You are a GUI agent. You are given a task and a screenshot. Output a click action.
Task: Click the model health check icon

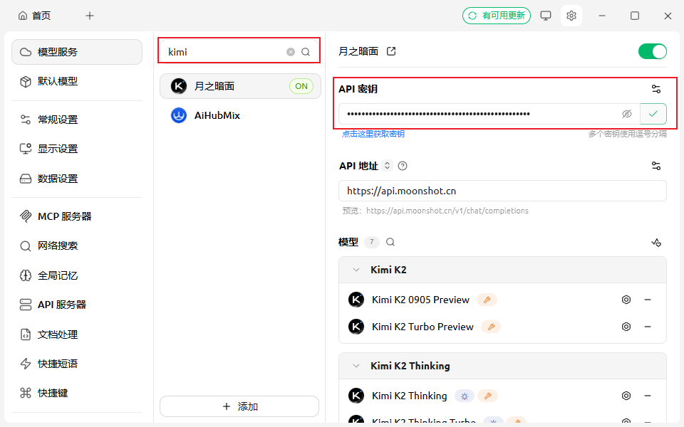(656, 242)
